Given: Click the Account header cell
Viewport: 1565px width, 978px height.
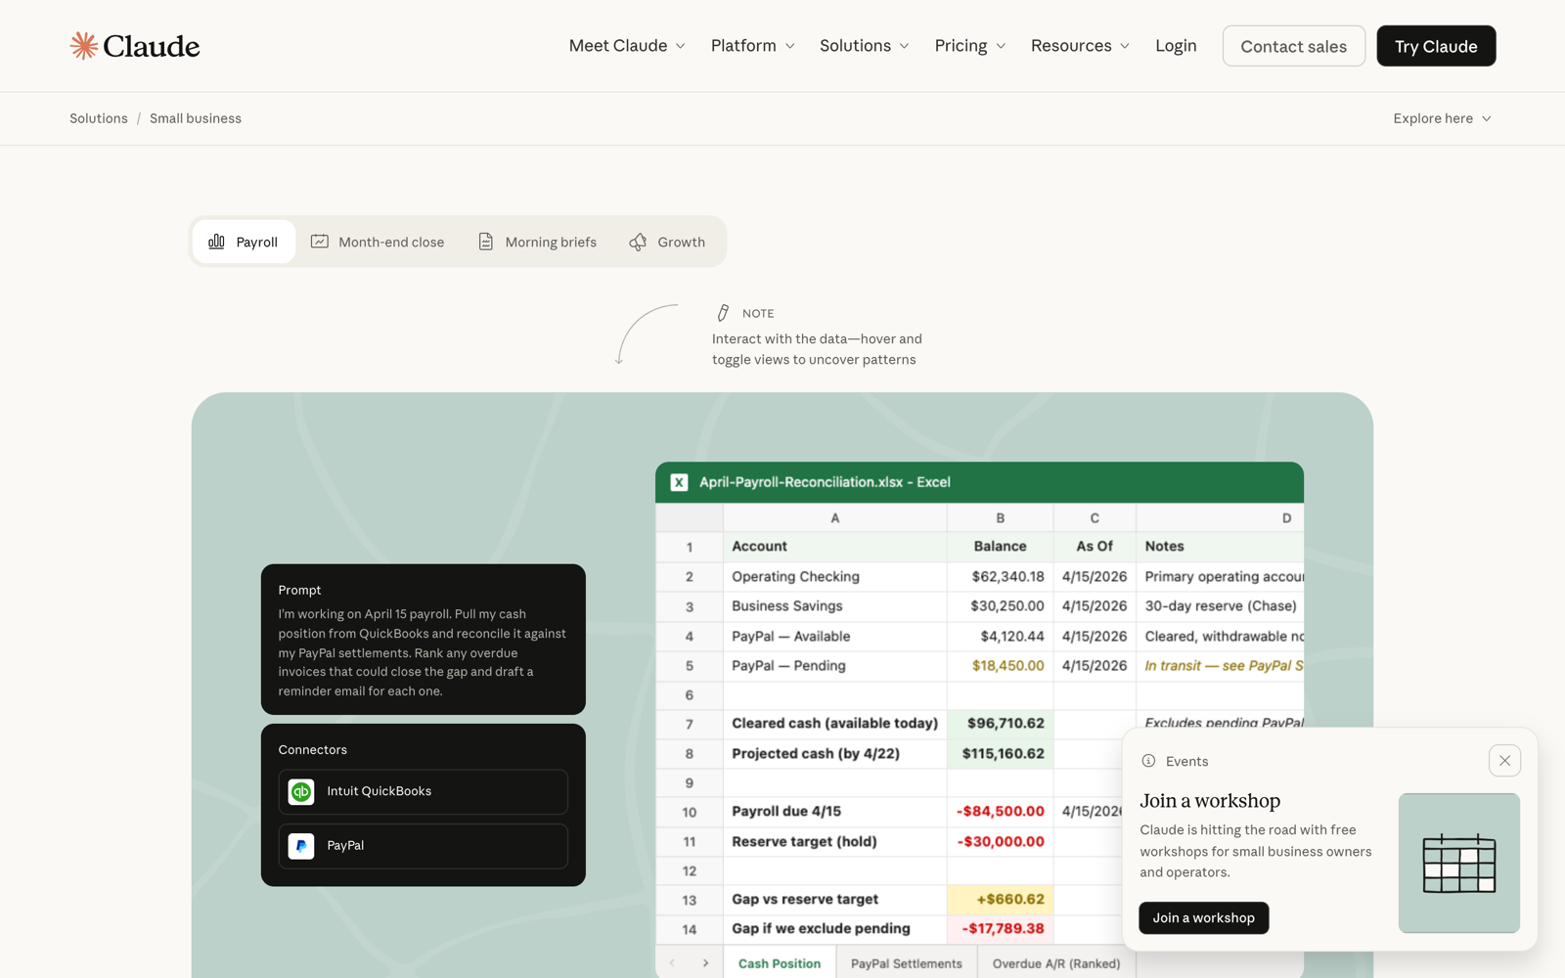Looking at the screenshot, I should point(835,547).
